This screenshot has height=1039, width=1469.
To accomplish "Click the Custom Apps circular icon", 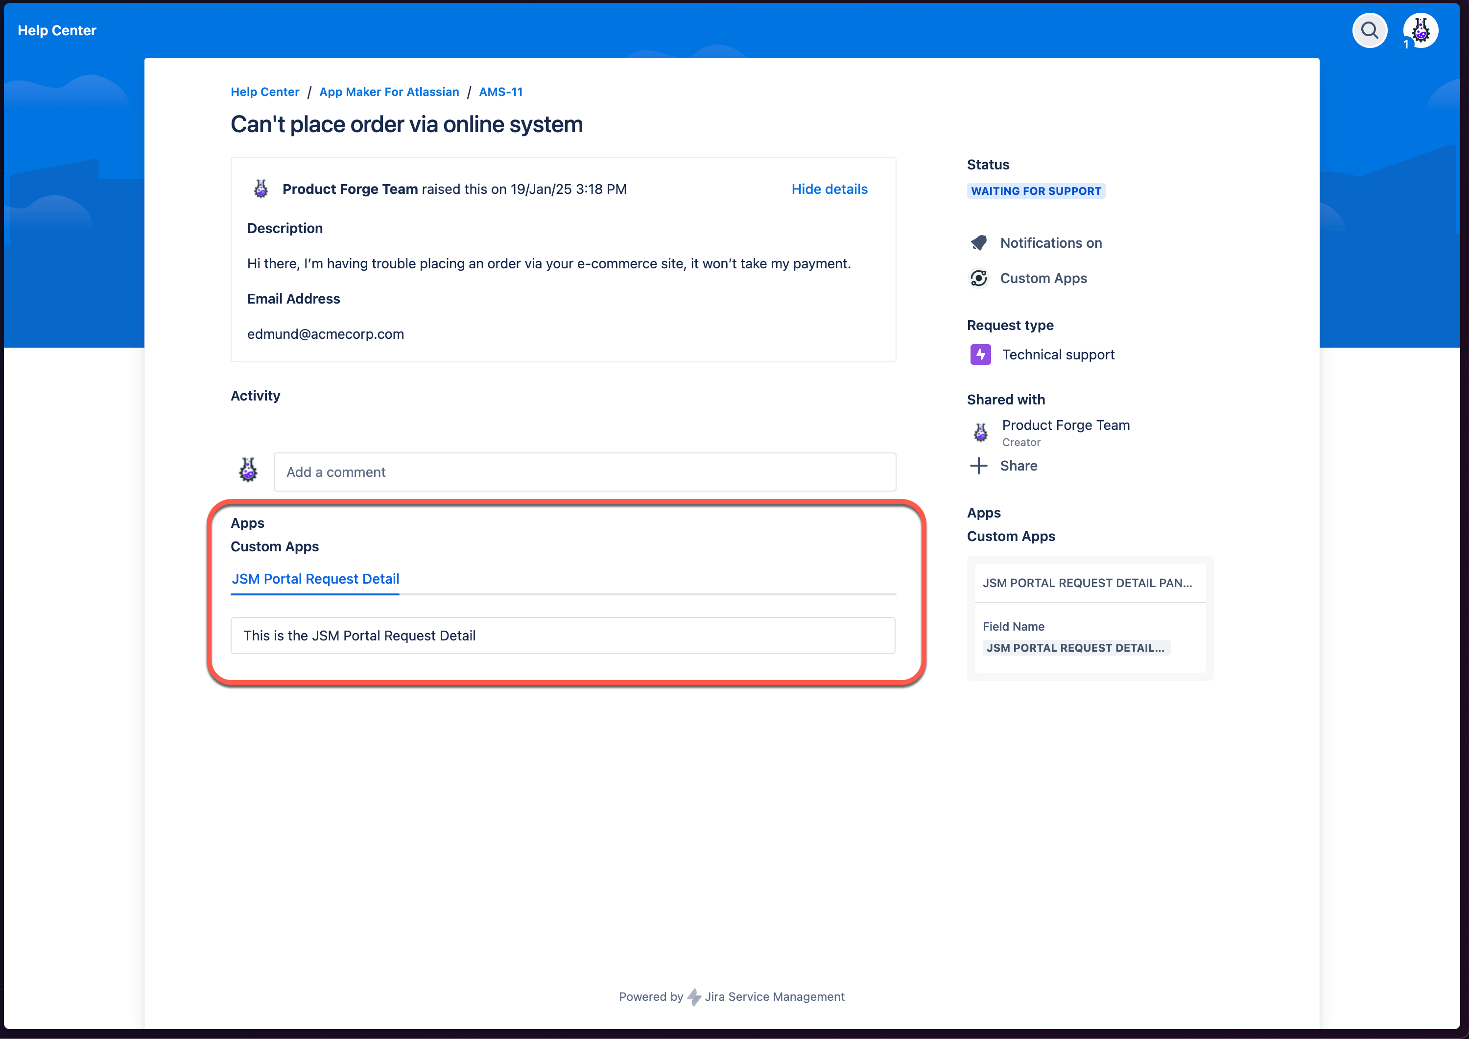I will click(979, 278).
